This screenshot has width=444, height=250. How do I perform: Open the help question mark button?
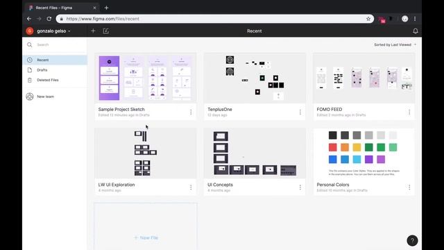pos(412,241)
